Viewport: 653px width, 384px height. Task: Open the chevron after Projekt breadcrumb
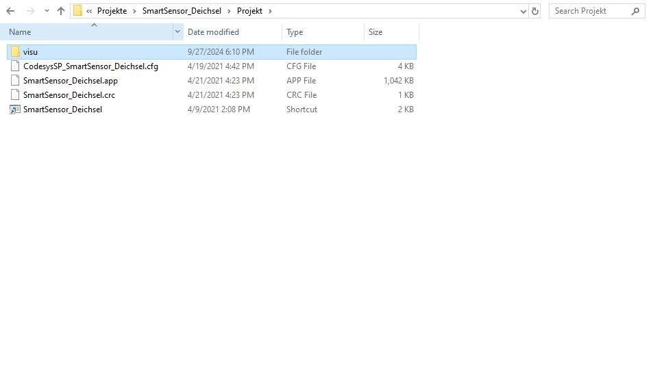[x=270, y=11]
